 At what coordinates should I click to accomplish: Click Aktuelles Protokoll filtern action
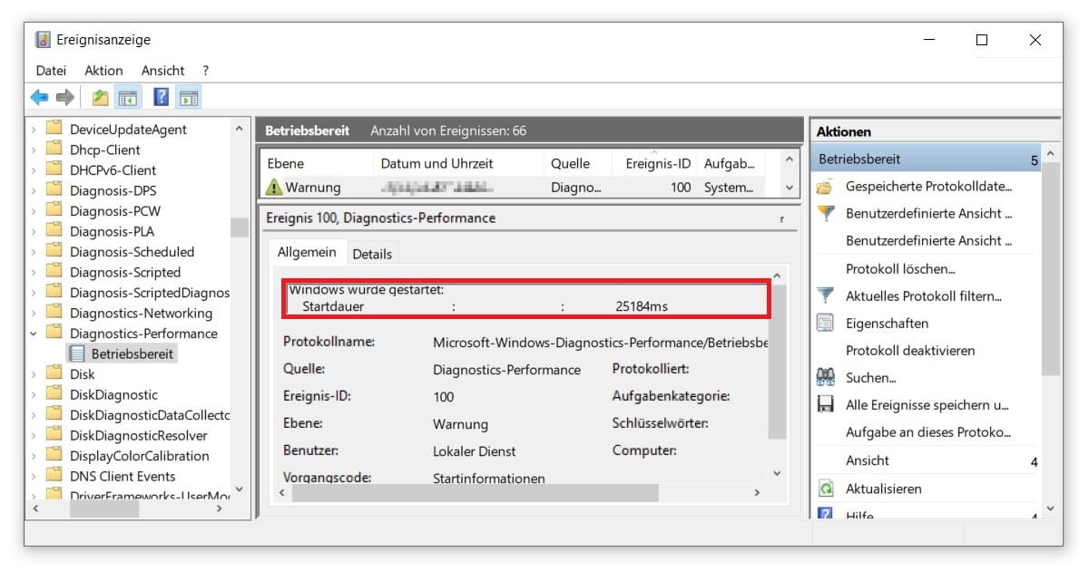click(924, 295)
